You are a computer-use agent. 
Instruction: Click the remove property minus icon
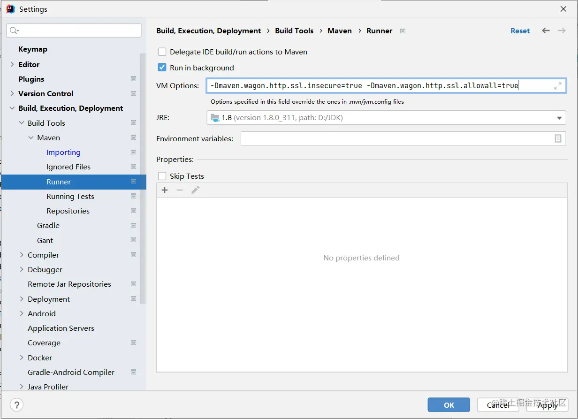click(x=180, y=190)
